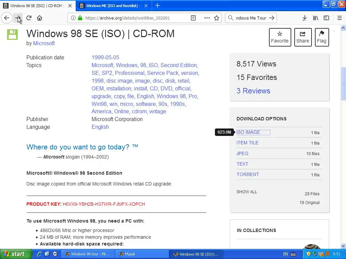
Task: Click the '8,517 Views' text
Action: pyautogui.click(x=256, y=64)
